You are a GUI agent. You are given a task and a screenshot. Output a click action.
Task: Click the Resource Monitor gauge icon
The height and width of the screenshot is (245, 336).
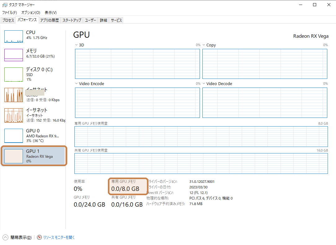pyautogui.click(x=39, y=237)
